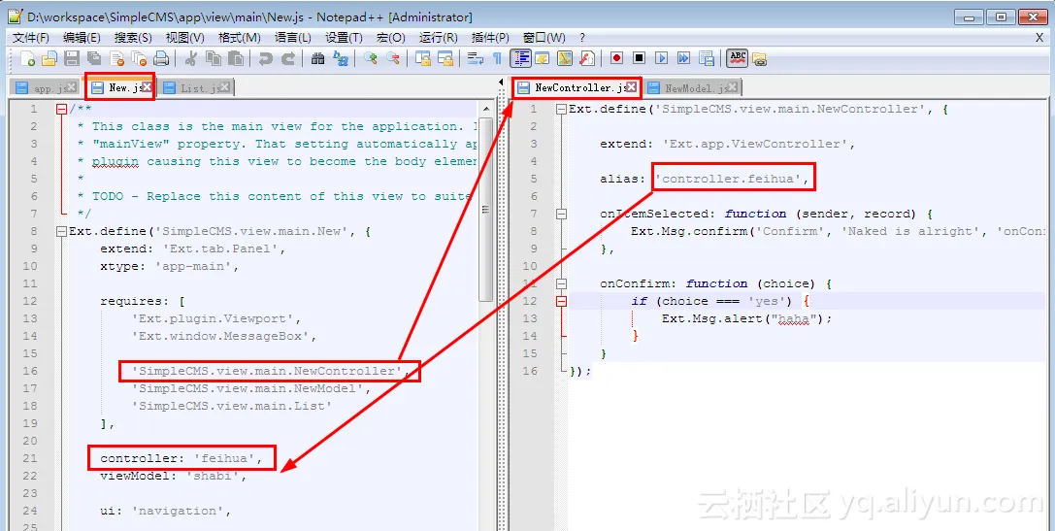The image size is (1055, 531).
Task: Toggle synchronize vertical scrolling icon
Action: pos(422,59)
